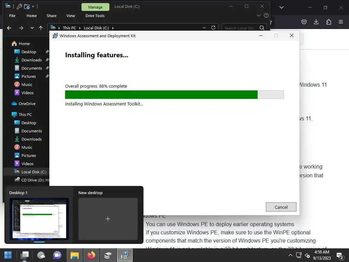The image size is (349, 262).
Task: Click Local Disk (C:) breadcrumb in address bar
Action: coord(96,28)
